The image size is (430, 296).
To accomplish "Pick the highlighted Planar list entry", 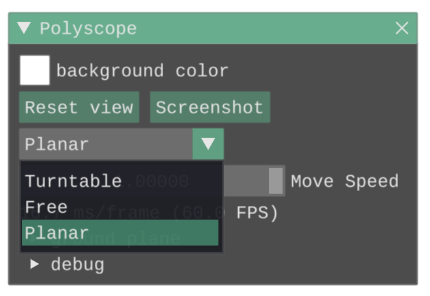I will (x=119, y=233).
